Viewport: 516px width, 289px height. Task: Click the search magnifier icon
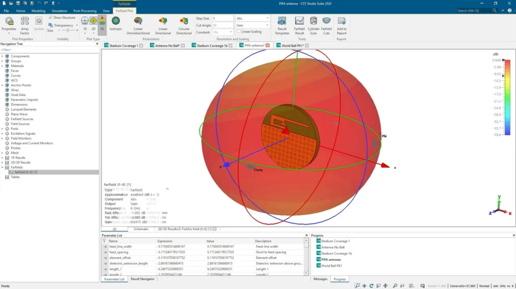pyautogui.click(x=494, y=11)
